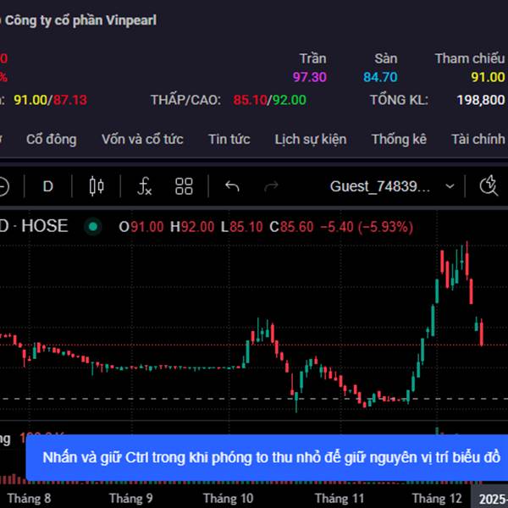The height and width of the screenshot is (508, 508).
Task: Click the Tham chiếu reference price 91.00
Action: point(488,77)
